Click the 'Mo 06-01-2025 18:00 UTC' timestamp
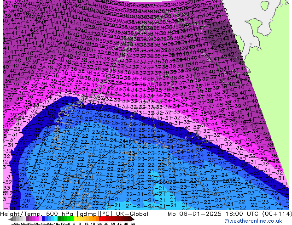292x225 pixels. pos(214,214)
